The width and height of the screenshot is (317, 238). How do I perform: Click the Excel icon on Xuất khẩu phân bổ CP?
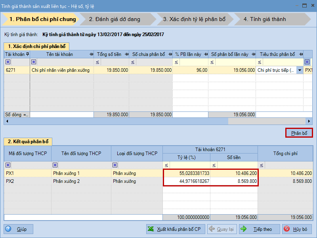[151, 229]
